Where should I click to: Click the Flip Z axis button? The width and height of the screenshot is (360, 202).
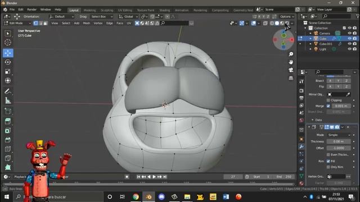[x=346, y=86]
